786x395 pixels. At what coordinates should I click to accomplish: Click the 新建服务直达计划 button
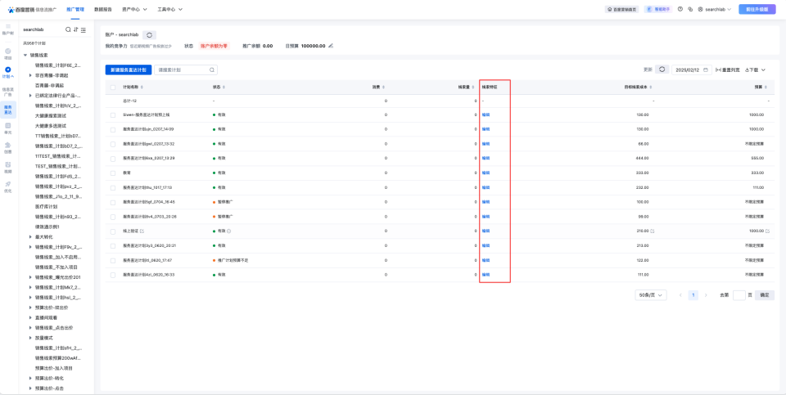[128, 70]
